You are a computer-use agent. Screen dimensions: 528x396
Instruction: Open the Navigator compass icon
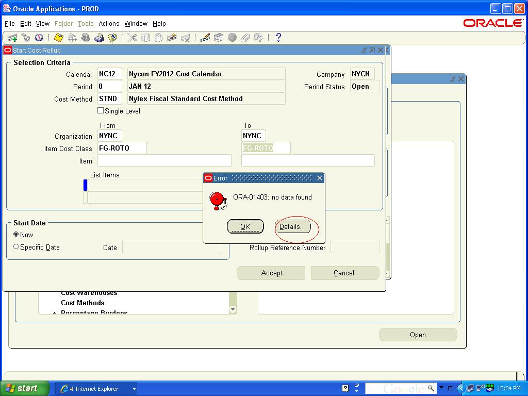click(x=39, y=38)
